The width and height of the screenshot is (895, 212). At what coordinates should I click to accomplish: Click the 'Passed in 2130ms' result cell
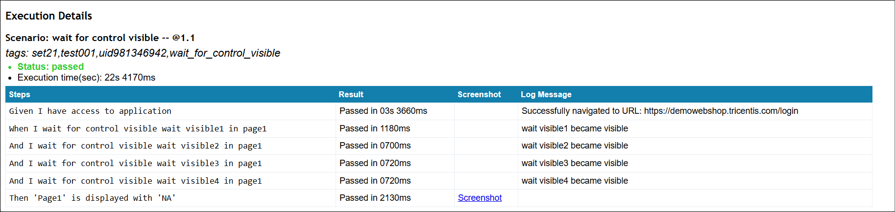coord(375,198)
